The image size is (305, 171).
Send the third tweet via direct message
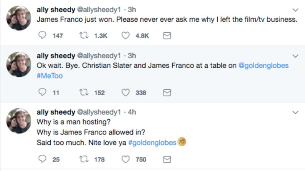(x=167, y=160)
